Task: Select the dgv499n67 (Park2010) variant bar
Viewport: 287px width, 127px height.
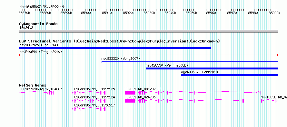Action: [x=230, y=75]
